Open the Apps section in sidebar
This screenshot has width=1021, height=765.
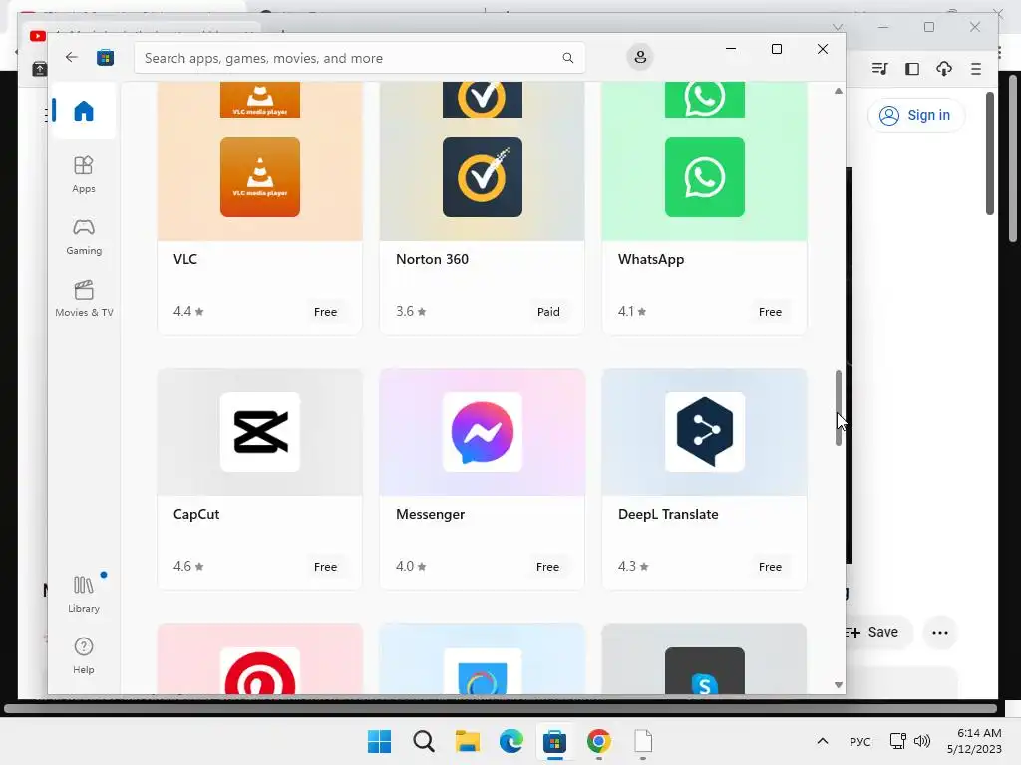click(84, 174)
